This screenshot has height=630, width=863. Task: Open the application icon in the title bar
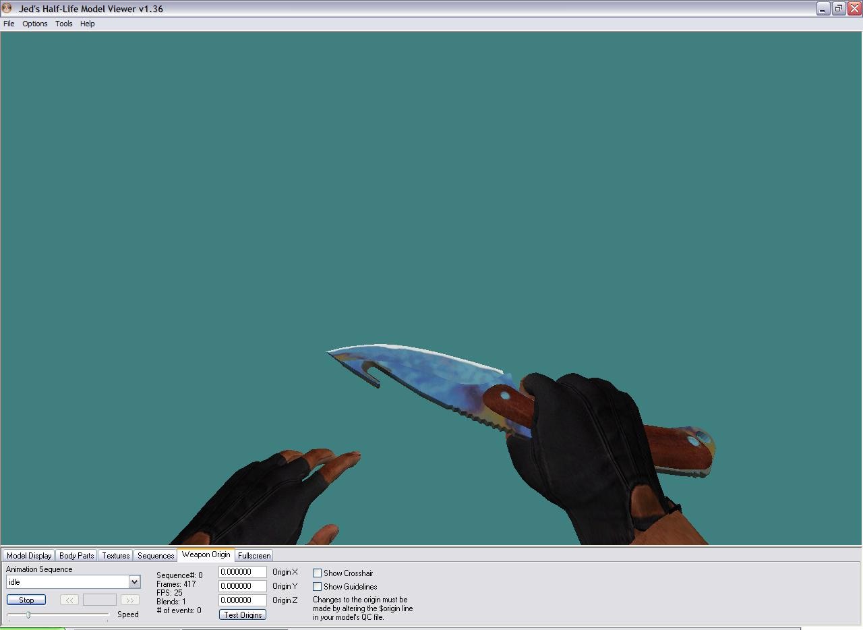7,8
